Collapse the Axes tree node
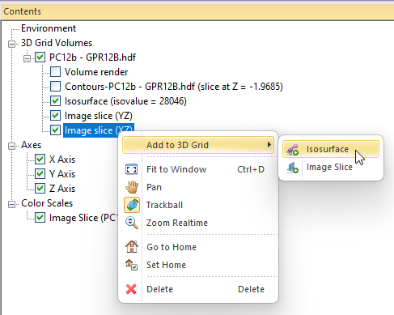 (11, 146)
